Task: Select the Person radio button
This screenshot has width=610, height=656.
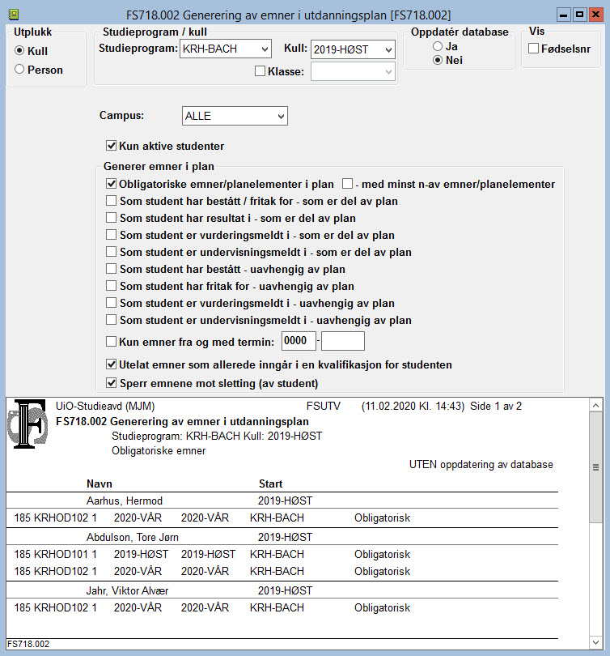Action: (19, 69)
